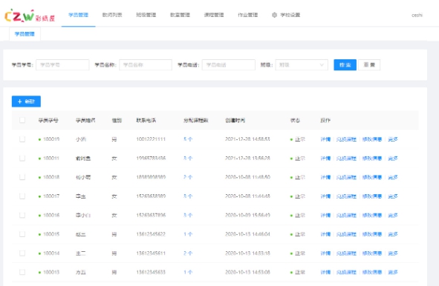Screen dimensions: 439x286
Task: Click 分配课程 link for student 100014
Action: tap(346, 253)
